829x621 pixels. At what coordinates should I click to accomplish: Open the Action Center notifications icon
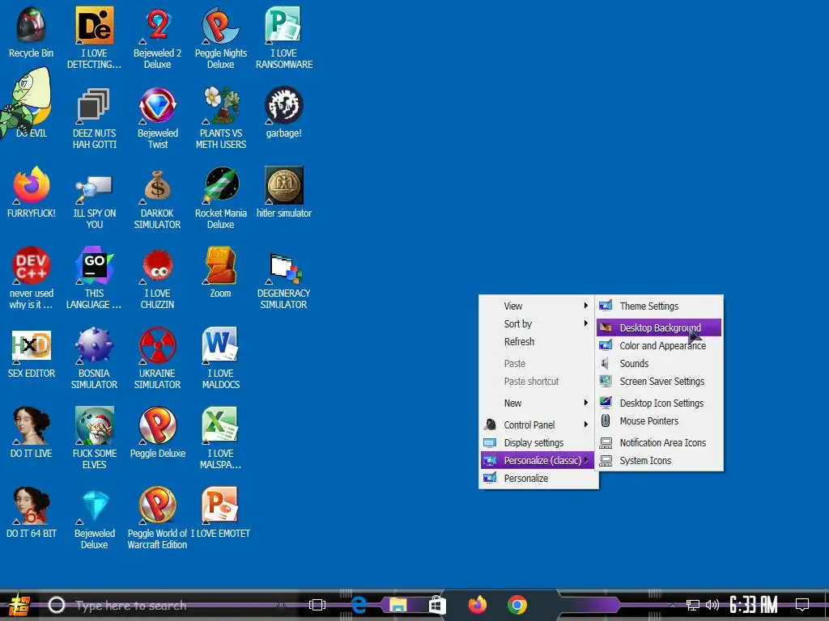(802, 605)
